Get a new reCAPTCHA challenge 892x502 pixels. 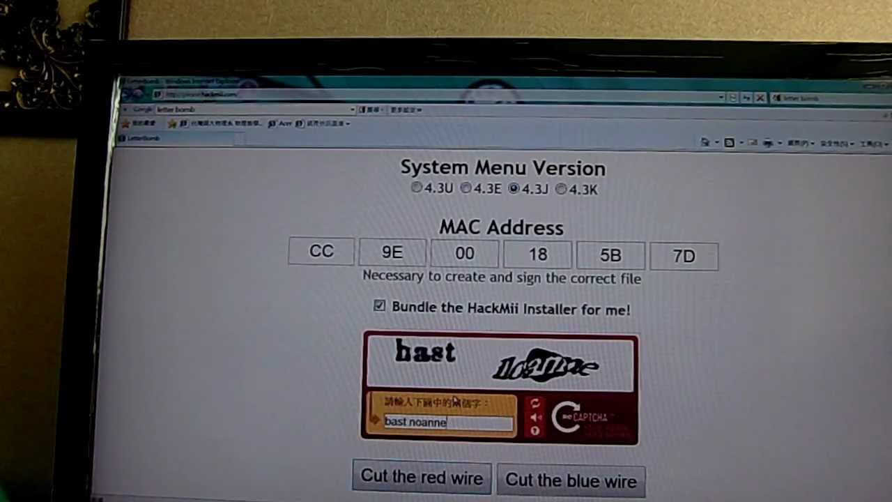pos(535,403)
